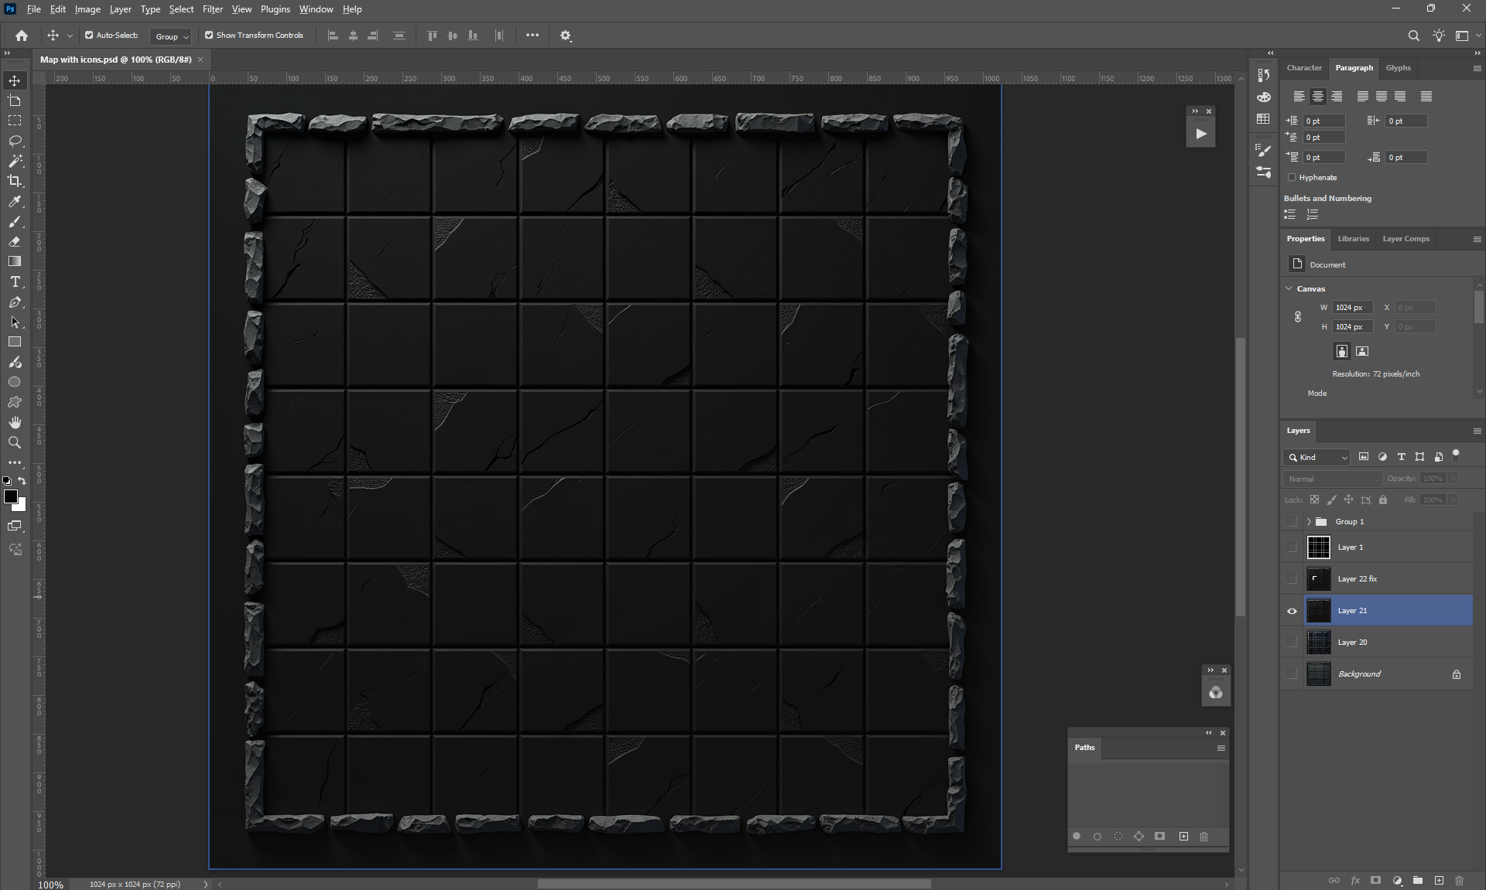Viewport: 1486px width, 890px height.
Task: Select the Lasso tool
Action: pos(15,141)
